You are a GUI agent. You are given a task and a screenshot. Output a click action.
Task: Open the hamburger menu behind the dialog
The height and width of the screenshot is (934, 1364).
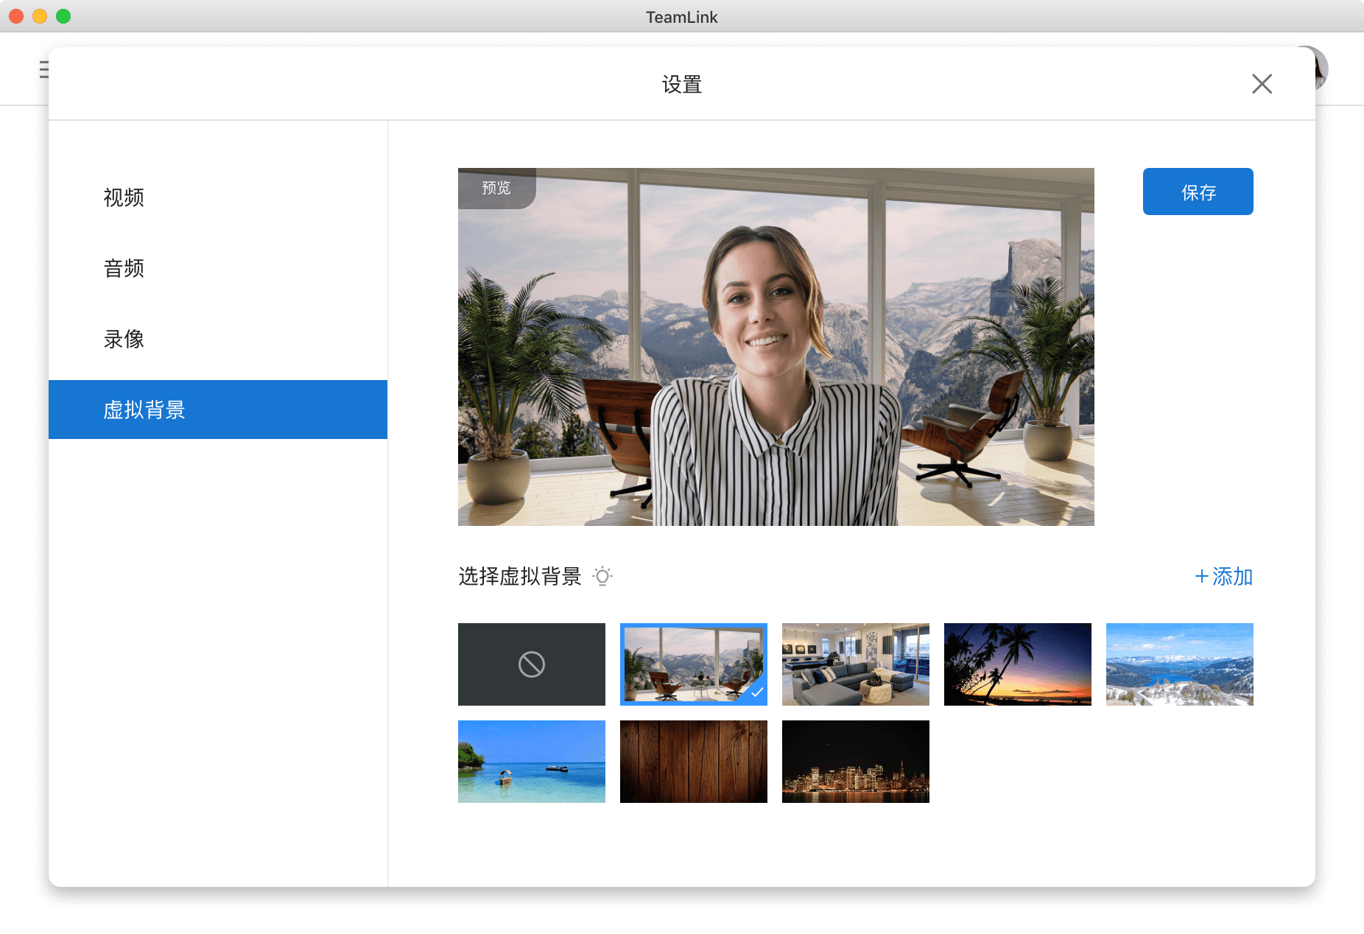point(43,69)
